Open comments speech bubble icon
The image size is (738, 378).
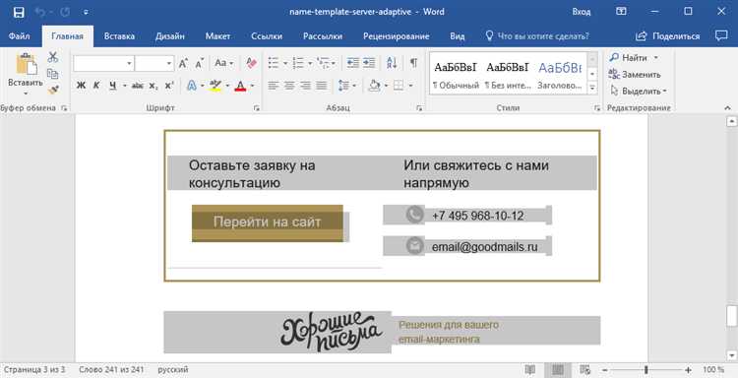point(721,35)
